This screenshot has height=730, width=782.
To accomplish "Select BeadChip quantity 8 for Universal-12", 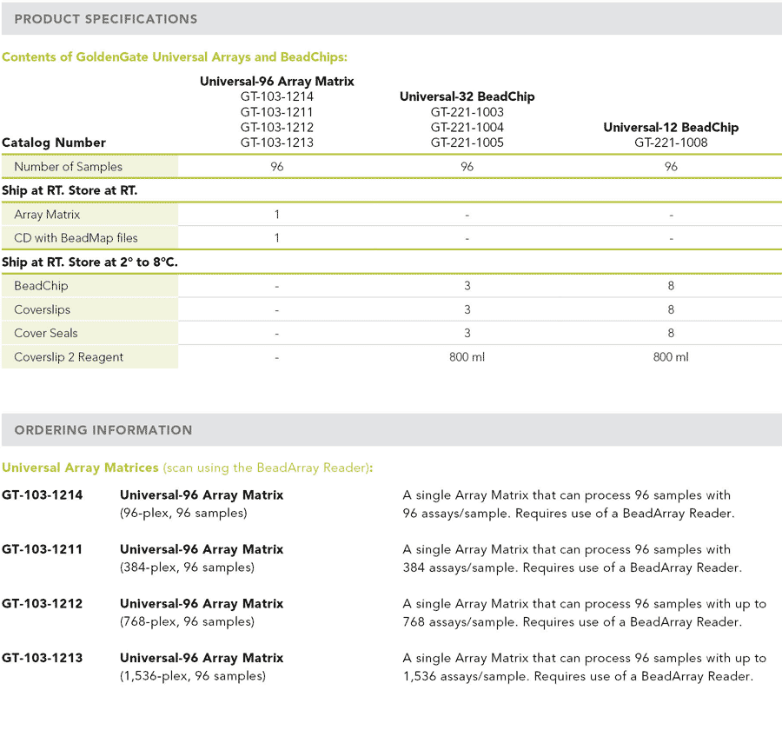I will 671,286.
